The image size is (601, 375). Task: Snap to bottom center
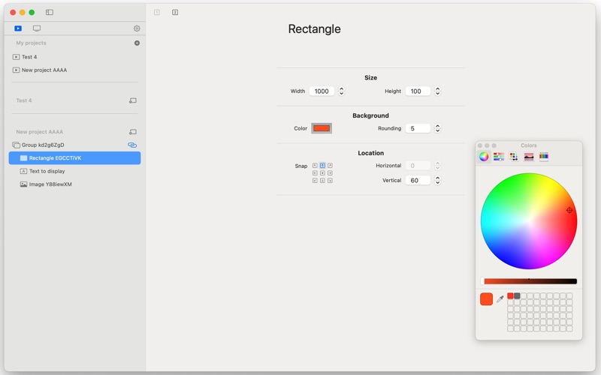click(x=322, y=181)
